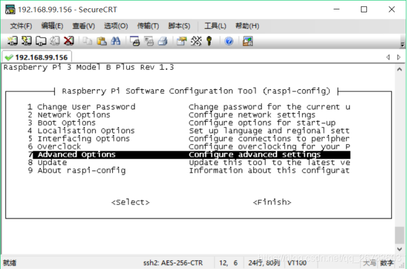Click 'Configure advanced settings' description text
Image resolution: width=407 pixels, height=269 pixels.
[x=255, y=154]
